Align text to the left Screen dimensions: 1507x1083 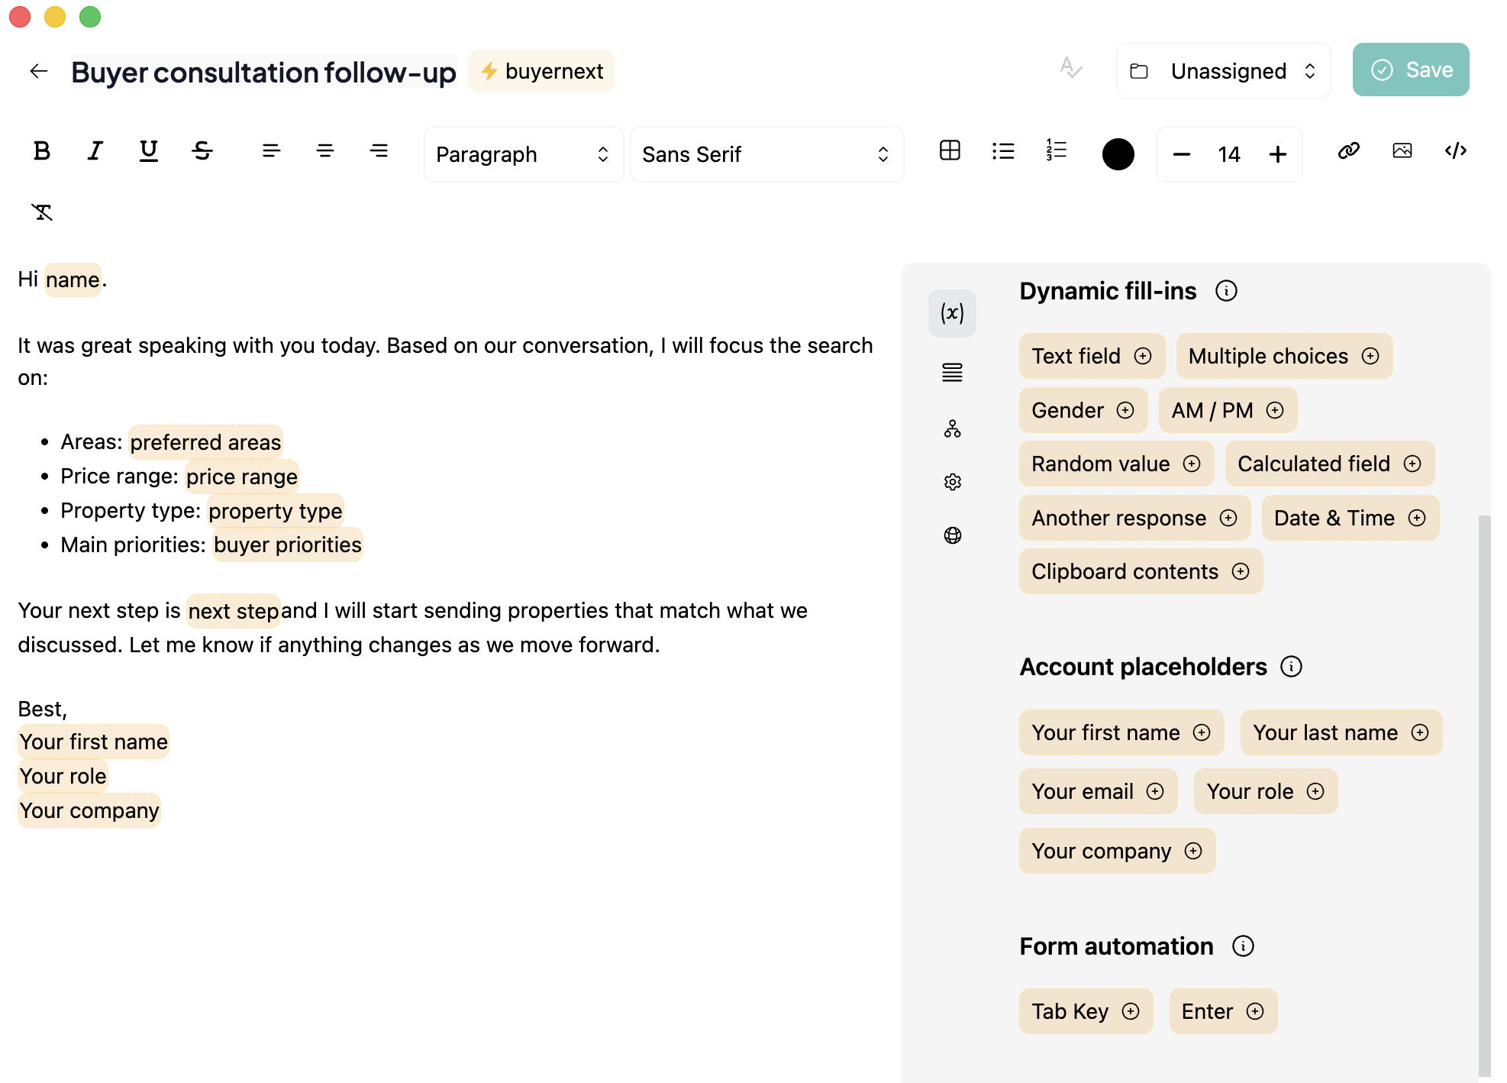(271, 151)
